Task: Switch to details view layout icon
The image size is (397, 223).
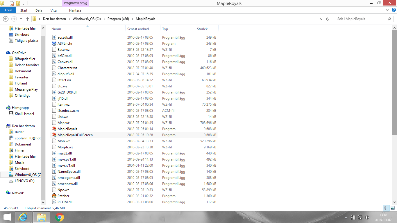Action: 386,208
